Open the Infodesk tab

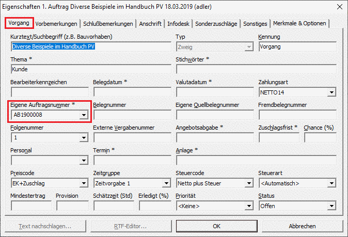coord(179,24)
